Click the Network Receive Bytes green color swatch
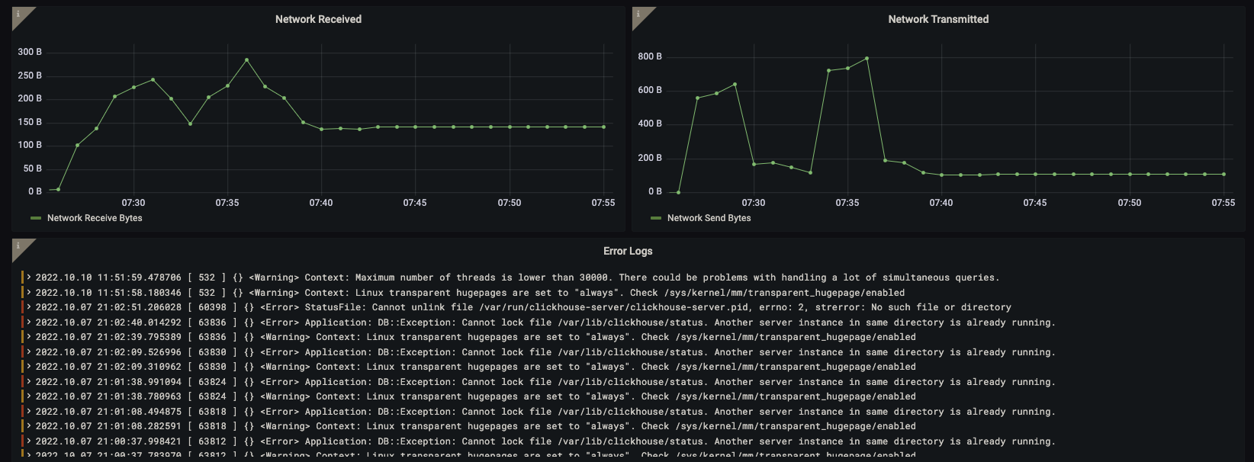Image resolution: width=1254 pixels, height=462 pixels. (x=36, y=218)
